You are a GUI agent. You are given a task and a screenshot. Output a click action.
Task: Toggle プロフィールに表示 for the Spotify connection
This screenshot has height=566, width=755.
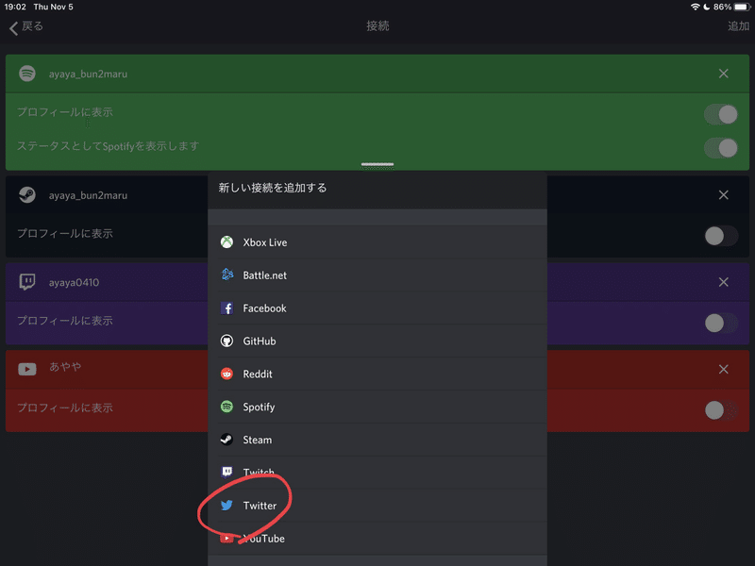tap(721, 114)
